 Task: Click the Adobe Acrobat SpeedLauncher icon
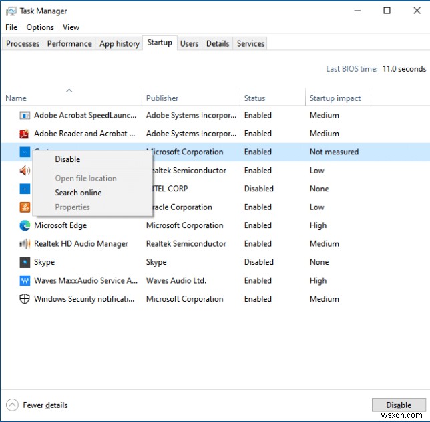pos(25,116)
